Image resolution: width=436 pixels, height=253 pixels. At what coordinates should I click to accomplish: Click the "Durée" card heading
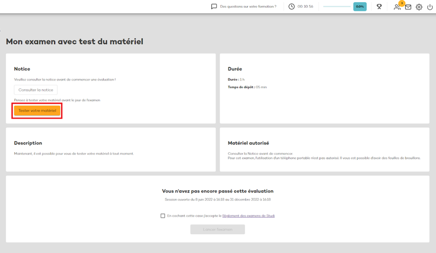(x=235, y=69)
